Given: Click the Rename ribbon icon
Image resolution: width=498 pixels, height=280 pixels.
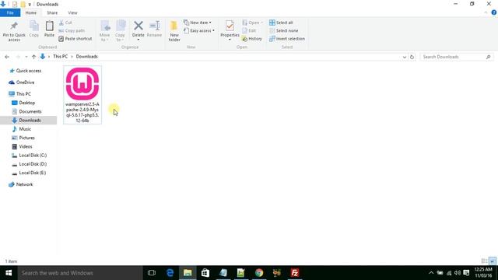Looking at the screenshot, I should pos(155,26).
